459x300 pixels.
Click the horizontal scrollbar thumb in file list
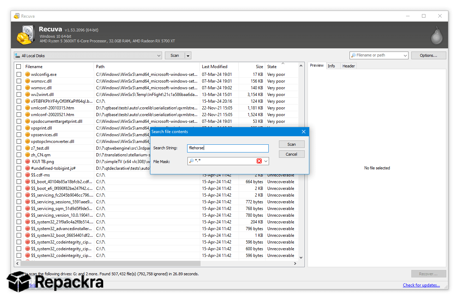point(110,264)
